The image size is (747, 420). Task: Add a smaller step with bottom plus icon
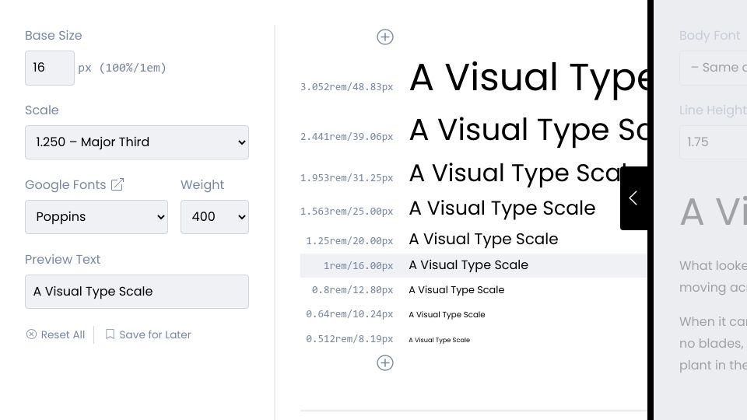[385, 363]
